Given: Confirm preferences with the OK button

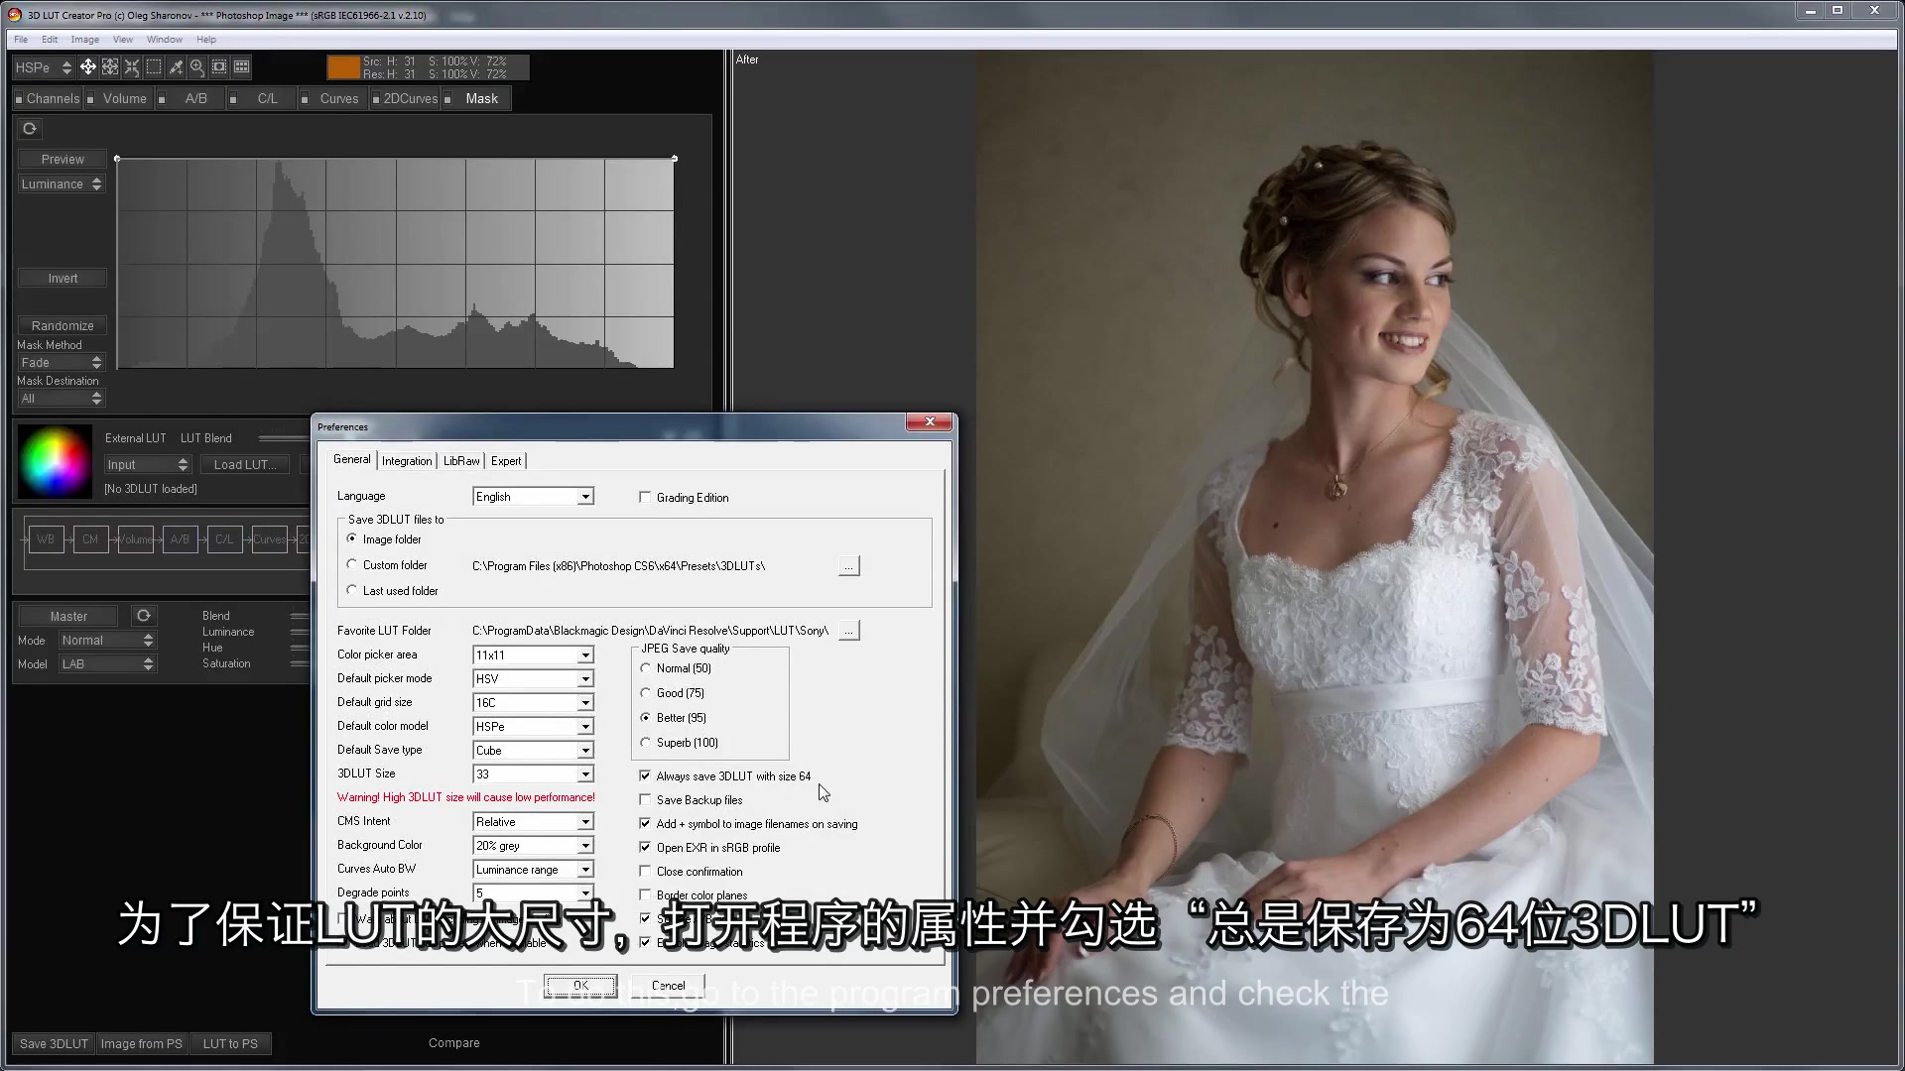Looking at the screenshot, I should pos(580,986).
